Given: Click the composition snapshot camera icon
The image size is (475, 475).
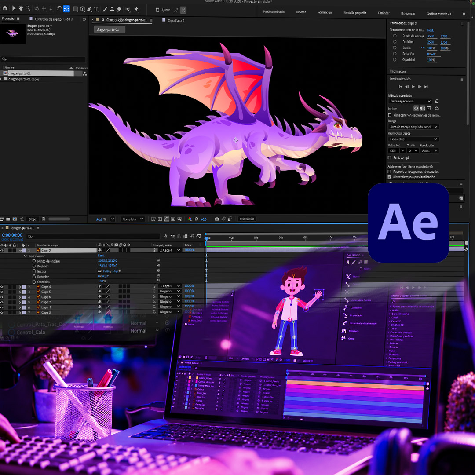Looking at the screenshot, I should [x=217, y=219].
